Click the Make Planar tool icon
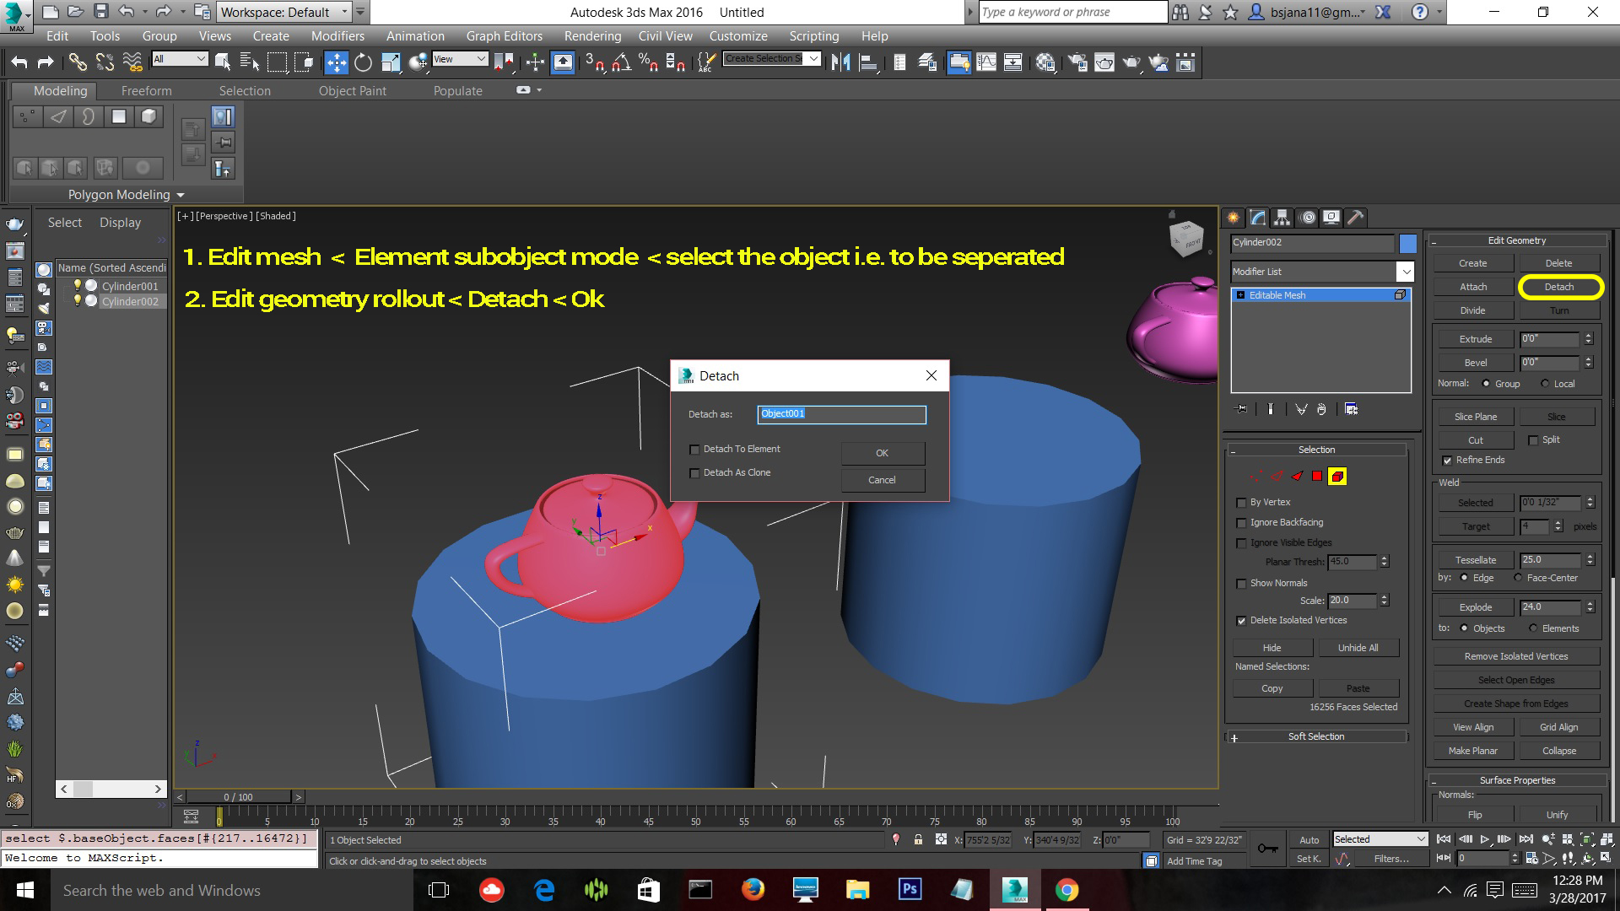The width and height of the screenshot is (1620, 911). tap(1473, 750)
